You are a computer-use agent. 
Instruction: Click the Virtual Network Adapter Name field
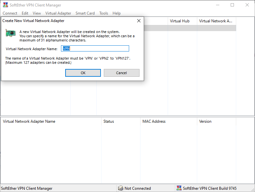95,49
